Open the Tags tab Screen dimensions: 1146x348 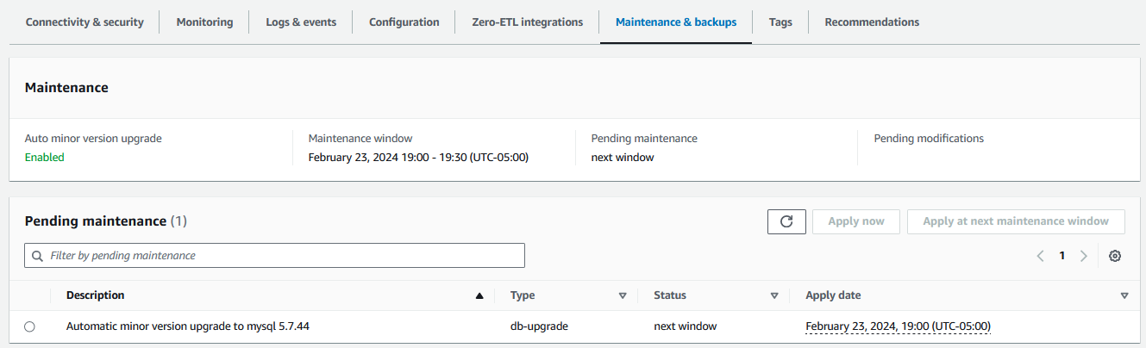(x=780, y=22)
